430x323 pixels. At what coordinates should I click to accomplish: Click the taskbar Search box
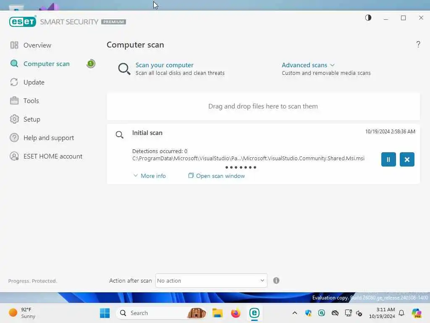click(x=162, y=313)
